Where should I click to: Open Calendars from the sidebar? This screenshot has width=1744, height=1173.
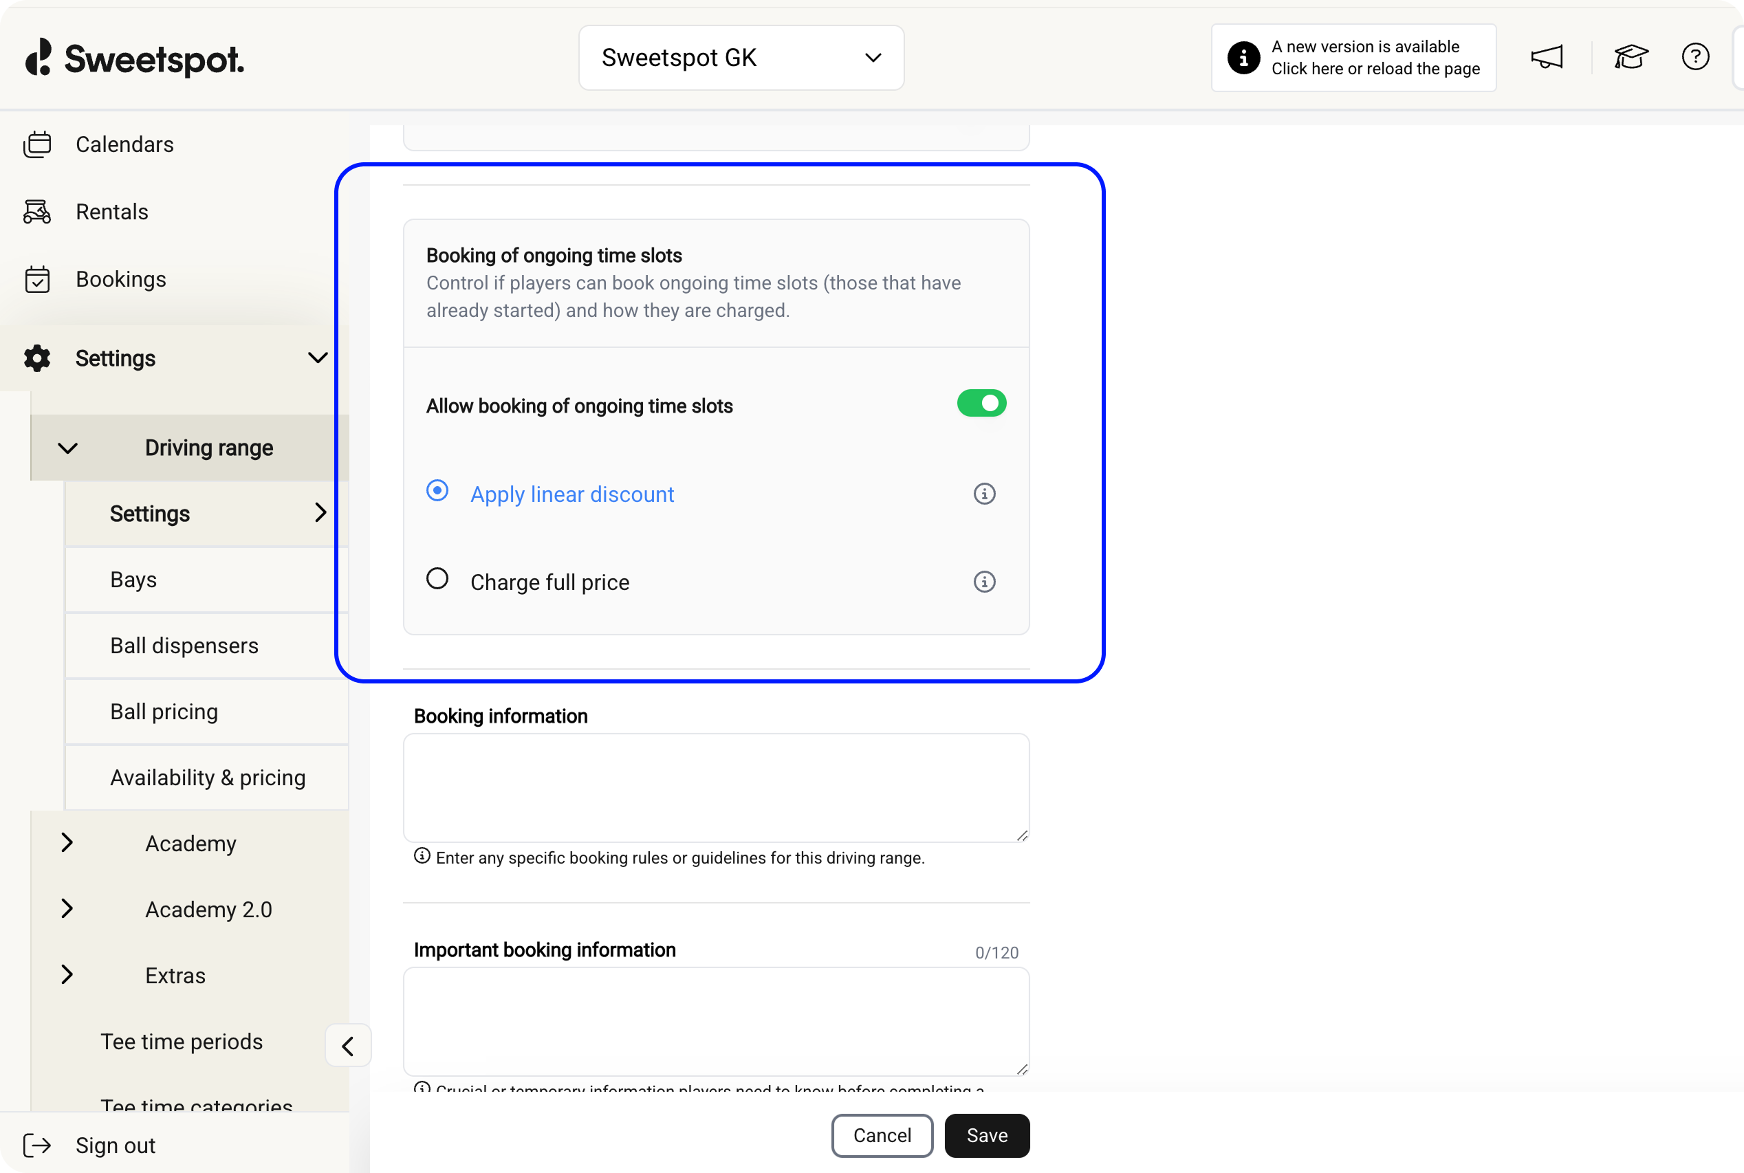[x=124, y=144]
